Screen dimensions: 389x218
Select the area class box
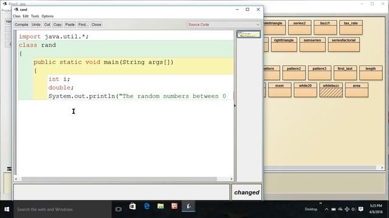357,90
